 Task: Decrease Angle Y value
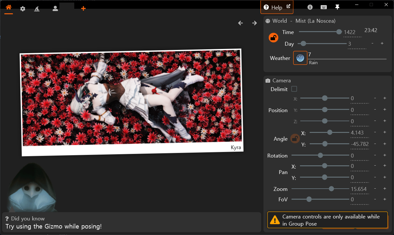tap(375, 144)
